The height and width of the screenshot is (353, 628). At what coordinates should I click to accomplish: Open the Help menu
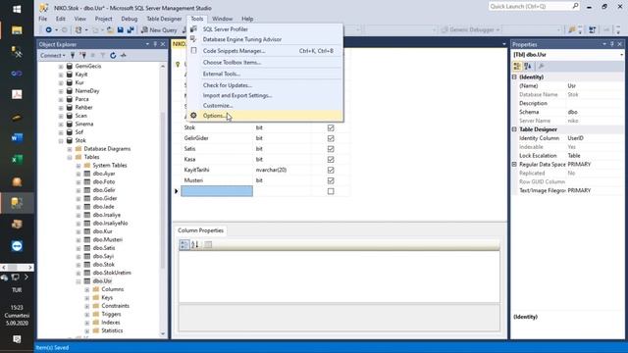tap(247, 19)
